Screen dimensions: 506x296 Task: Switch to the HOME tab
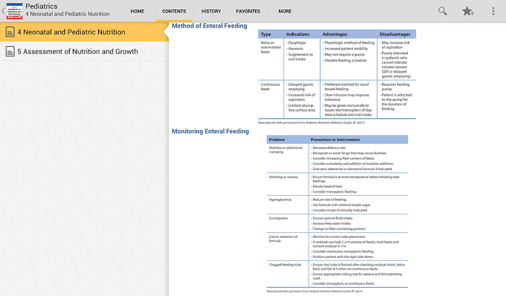137,11
